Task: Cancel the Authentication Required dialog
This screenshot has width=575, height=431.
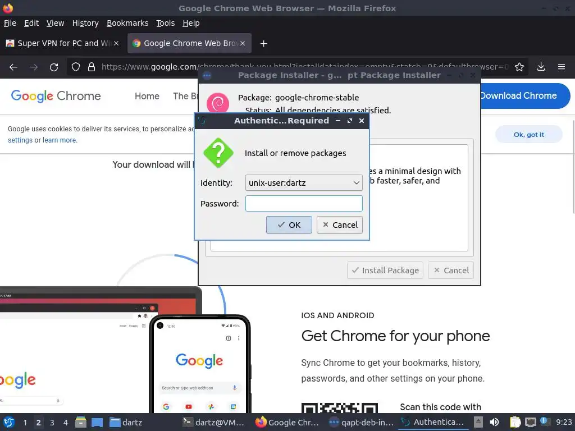Action: [340, 224]
